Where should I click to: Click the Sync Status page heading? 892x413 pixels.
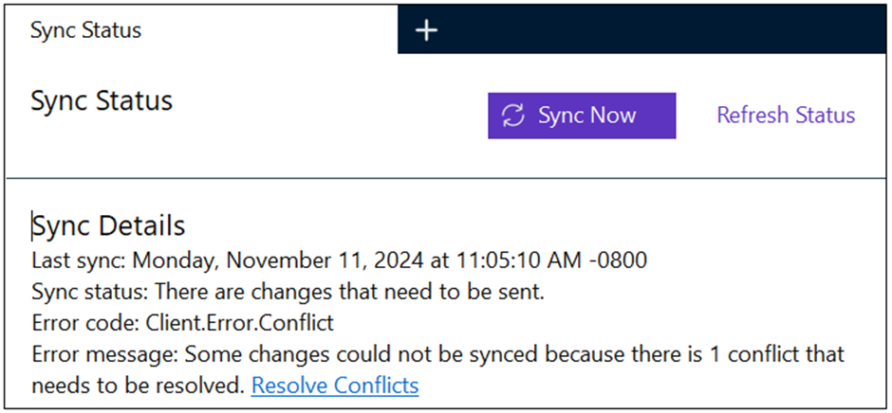102,101
